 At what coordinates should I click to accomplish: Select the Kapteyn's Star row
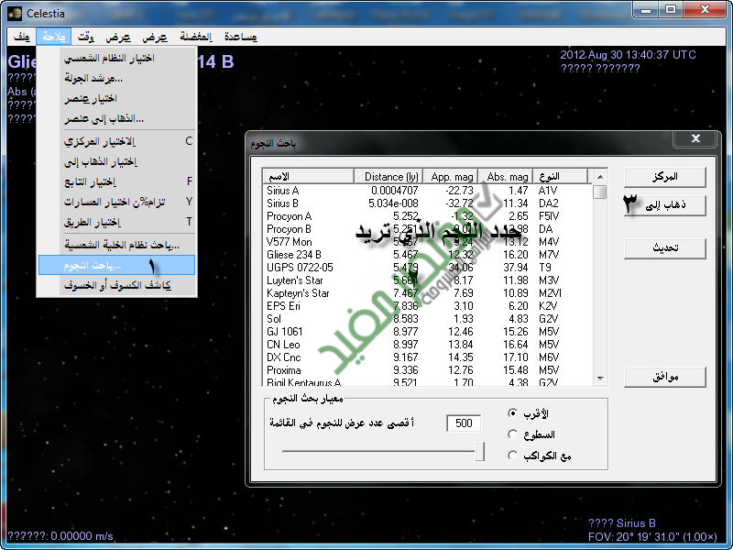(x=427, y=293)
